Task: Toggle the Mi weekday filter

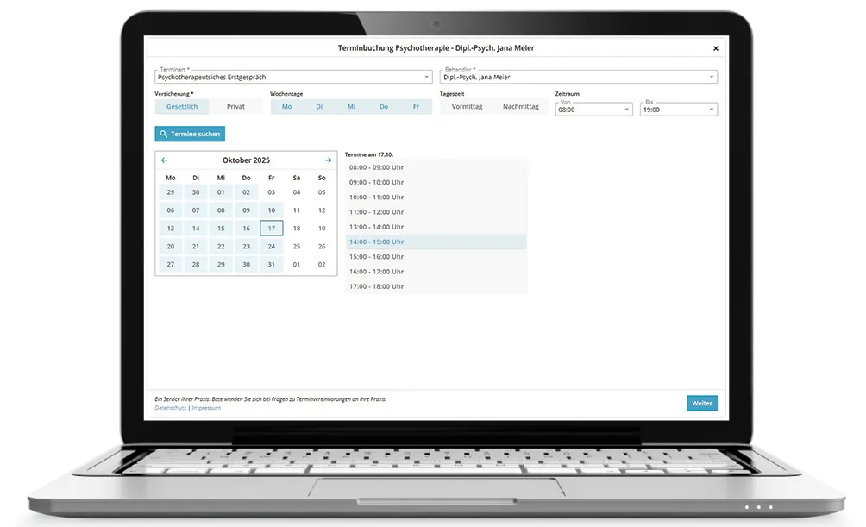Action: coord(351,107)
